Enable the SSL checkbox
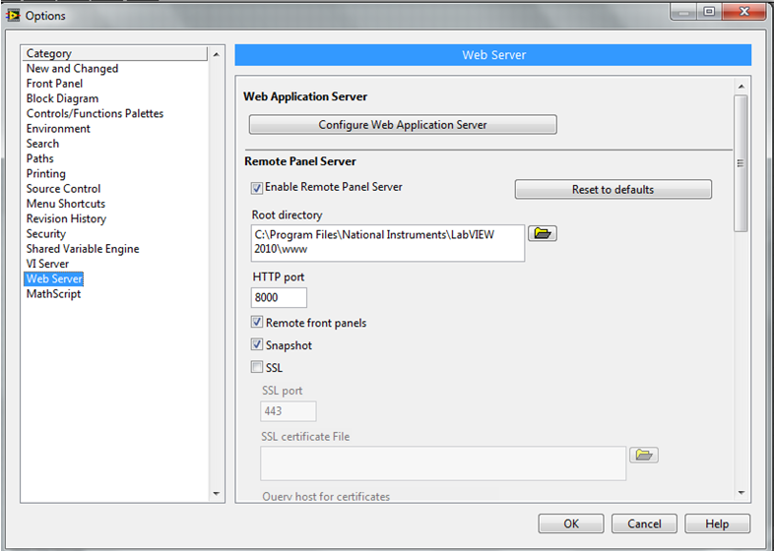This screenshot has width=774, height=551. pyautogui.click(x=258, y=368)
